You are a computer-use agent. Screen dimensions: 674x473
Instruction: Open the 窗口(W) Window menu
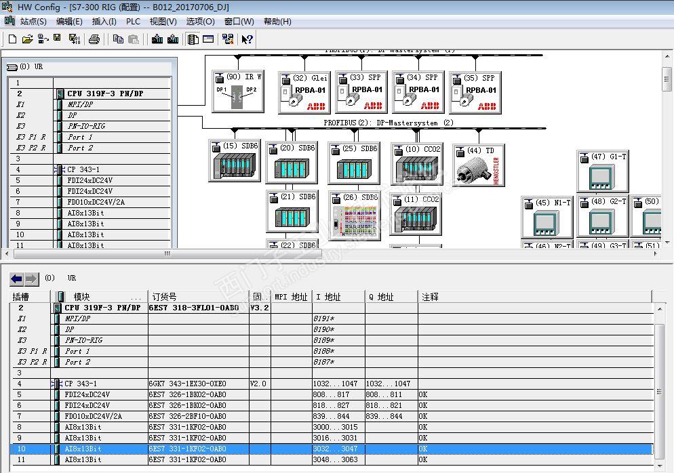[239, 22]
